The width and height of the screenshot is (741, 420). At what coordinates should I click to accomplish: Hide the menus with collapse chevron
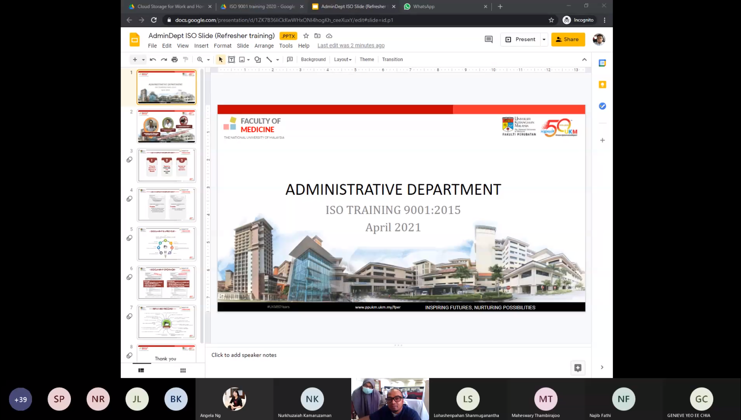(x=584, y=60)
